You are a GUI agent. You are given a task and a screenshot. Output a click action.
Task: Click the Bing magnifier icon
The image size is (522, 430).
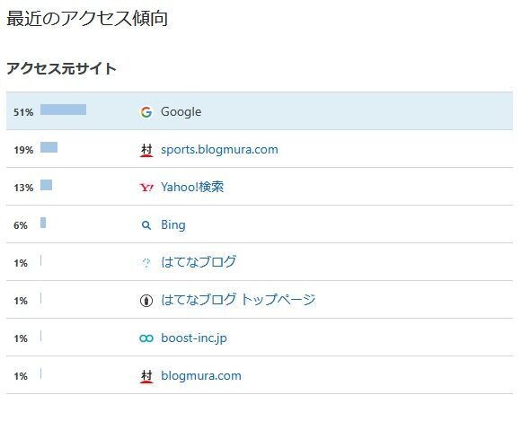pos(146,225)
